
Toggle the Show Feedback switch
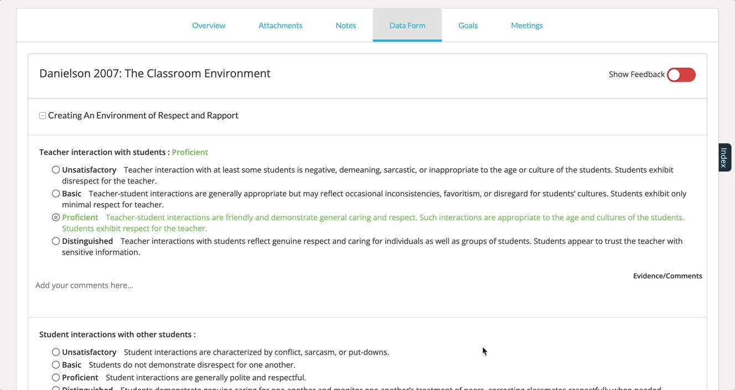[681, 75]
